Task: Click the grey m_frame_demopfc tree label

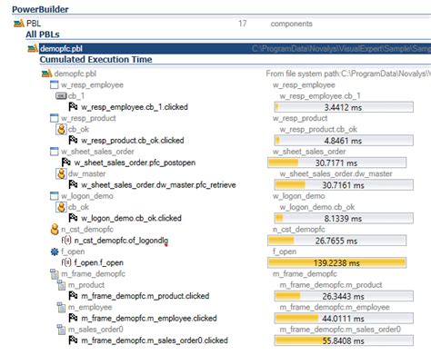Action: 93,274
